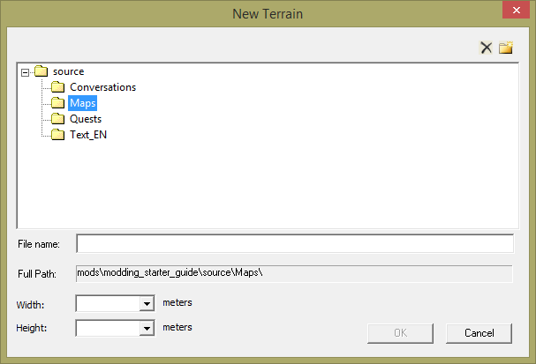Select the Quests folder label
The width and height of the screenshot is (536, 364).
coord(86,119)
